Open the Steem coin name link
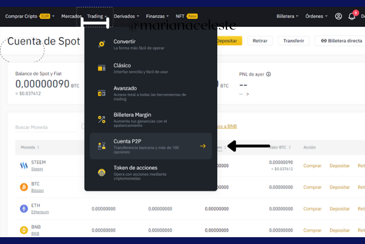This screenshot has height=244, width=365. pyautogui.click(x=37, y=169)
